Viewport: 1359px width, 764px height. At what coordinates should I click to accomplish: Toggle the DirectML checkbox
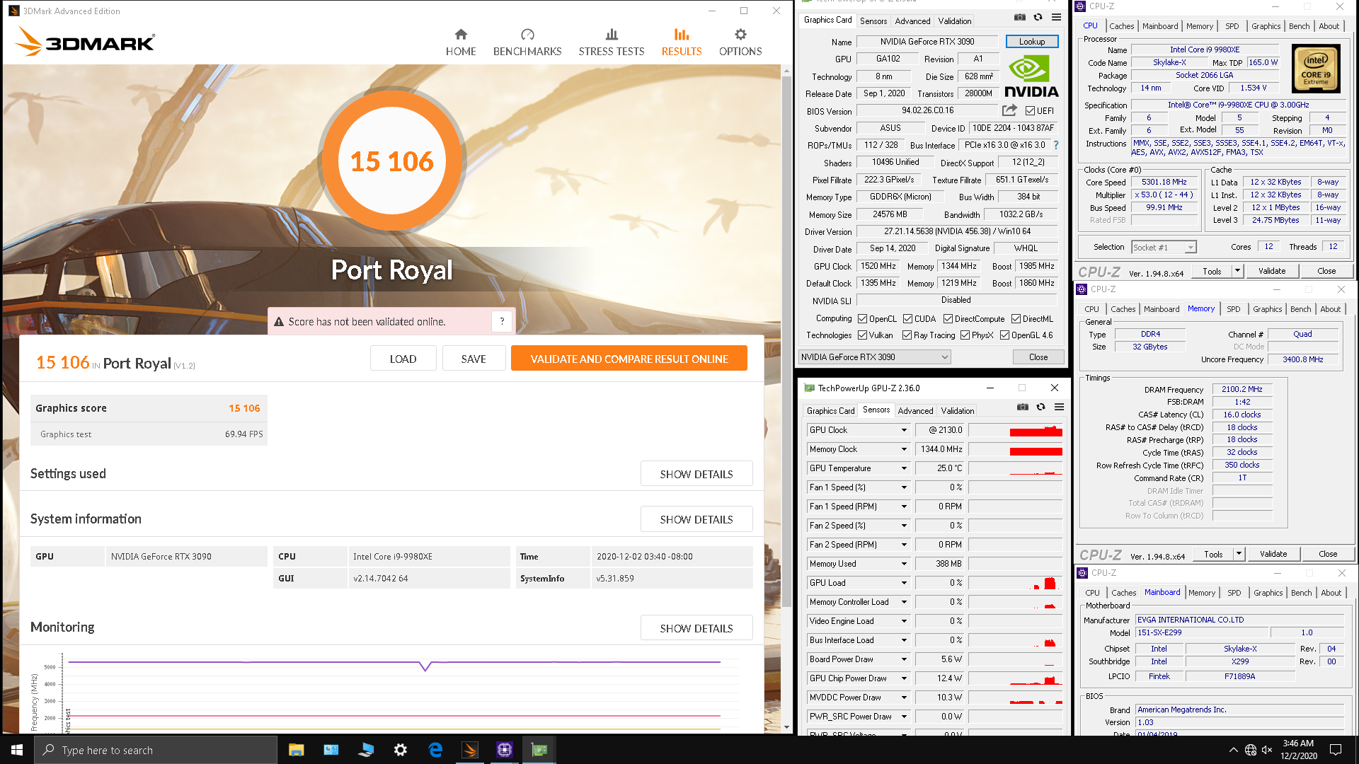[x=1016, y=319]
